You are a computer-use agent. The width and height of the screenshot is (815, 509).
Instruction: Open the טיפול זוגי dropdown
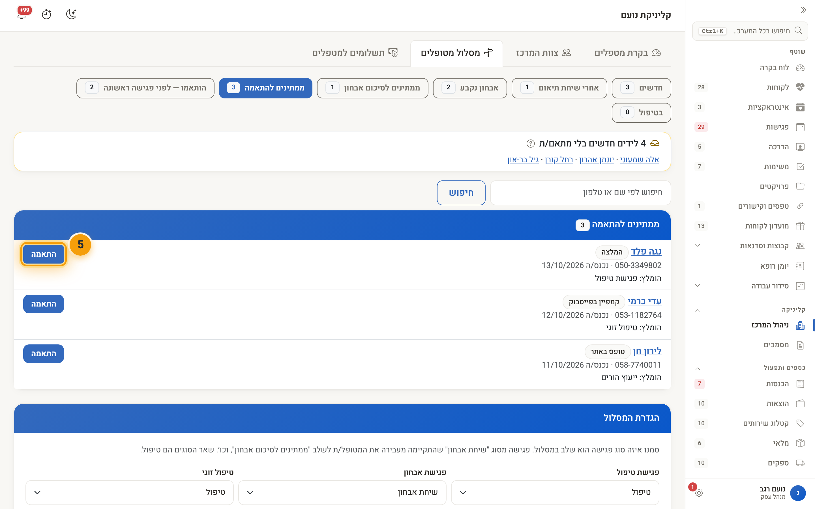(130, 492)
